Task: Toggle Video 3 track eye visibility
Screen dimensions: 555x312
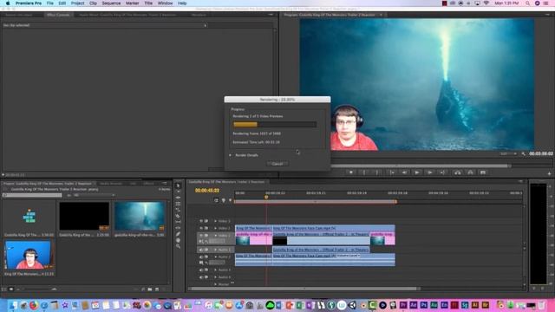Action: coord(201,221)
